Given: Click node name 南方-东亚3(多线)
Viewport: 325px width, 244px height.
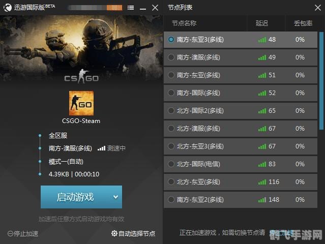Looking at the screenshot, I should tap(200, 39).
